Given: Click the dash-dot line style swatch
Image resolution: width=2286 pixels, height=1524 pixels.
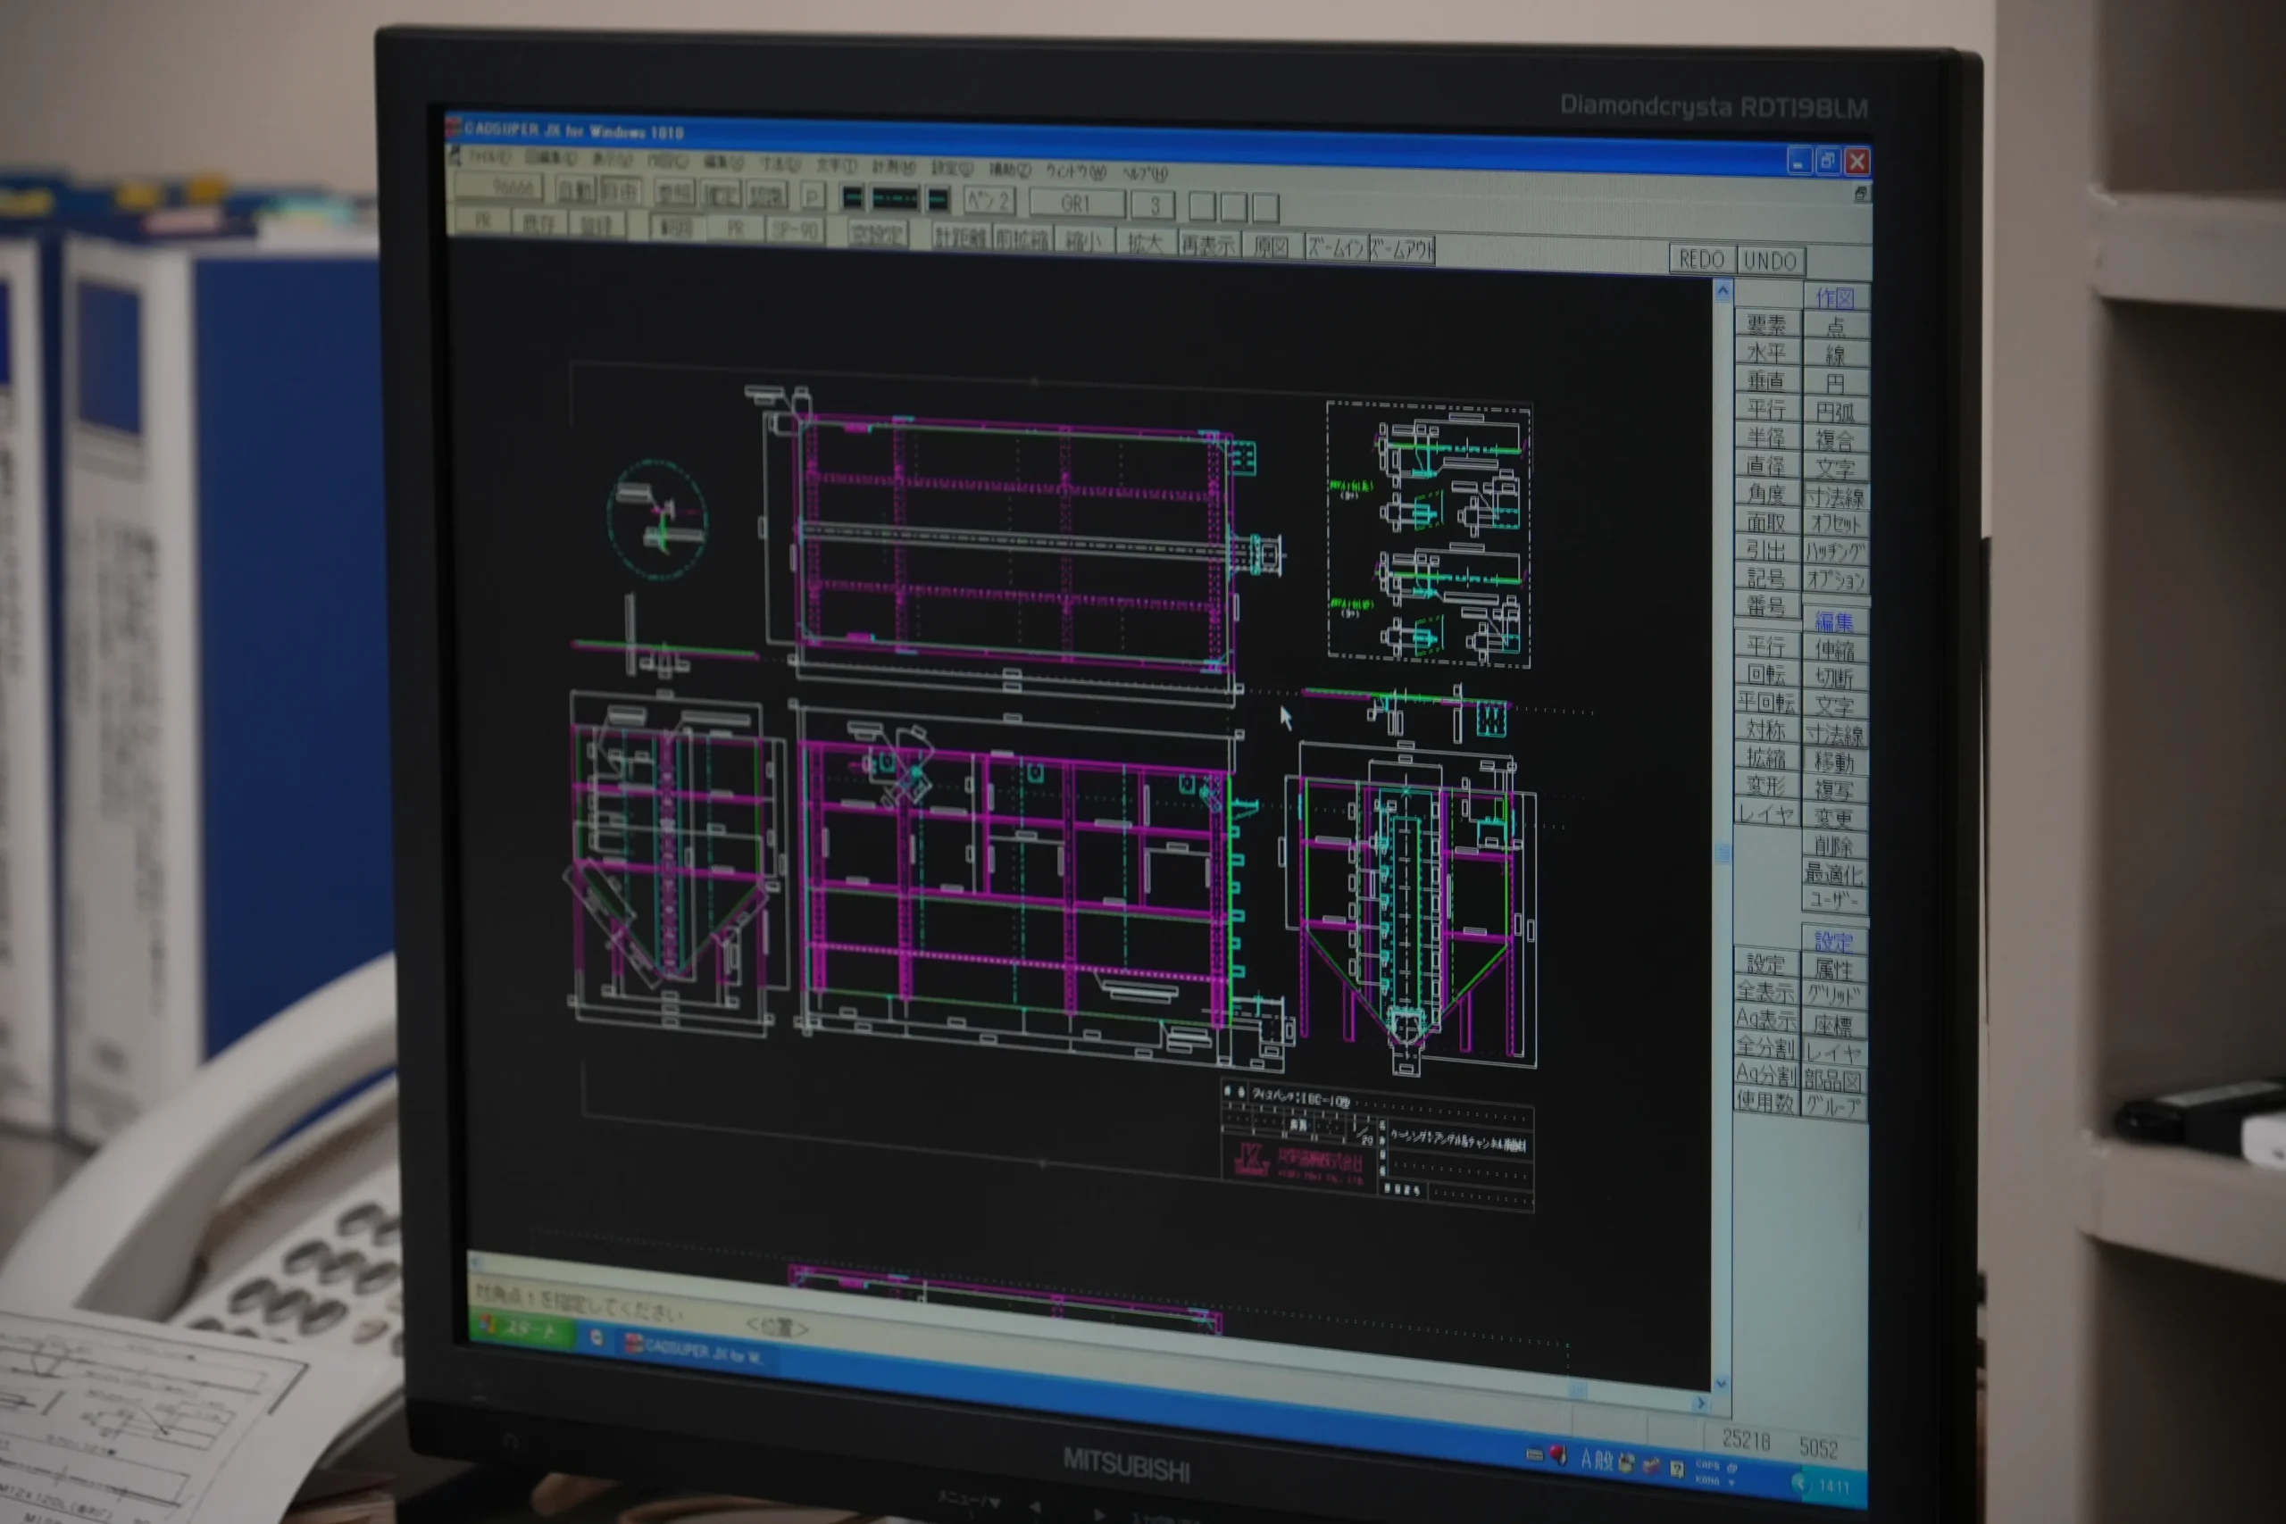Looking at the screenshot, I should [895, 199].
